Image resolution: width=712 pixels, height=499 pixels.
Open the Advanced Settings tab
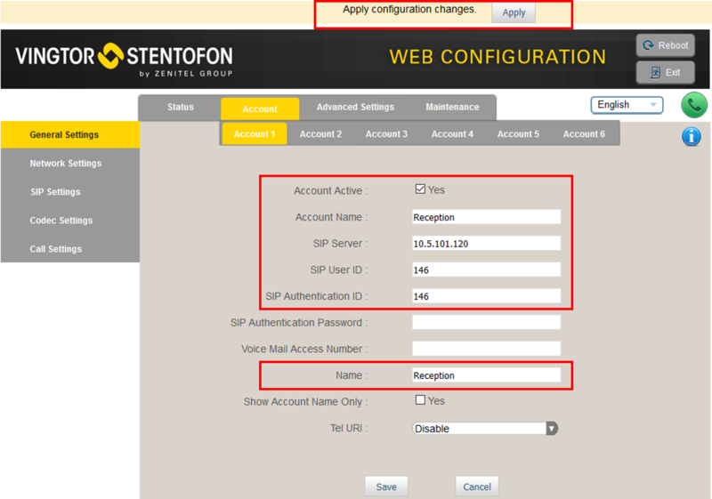355,107
